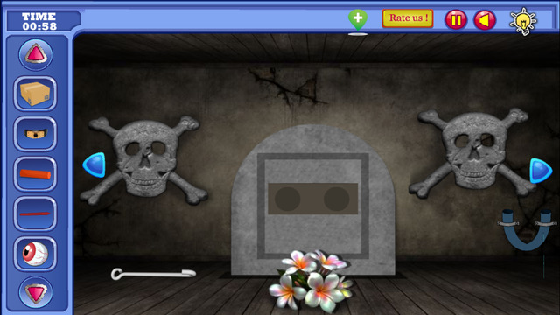This screenshot has height=315, width=560.
Task: Select the thin red rod inventory item
Action: point(35,213)
